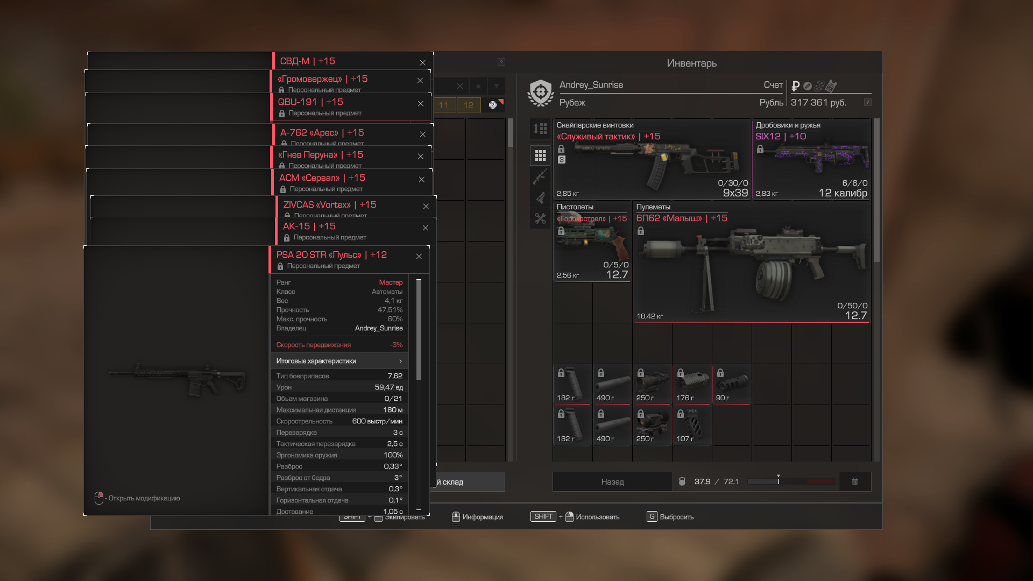Click the Рубеж faction label
1033x581 pixels.
coord(572,102)
